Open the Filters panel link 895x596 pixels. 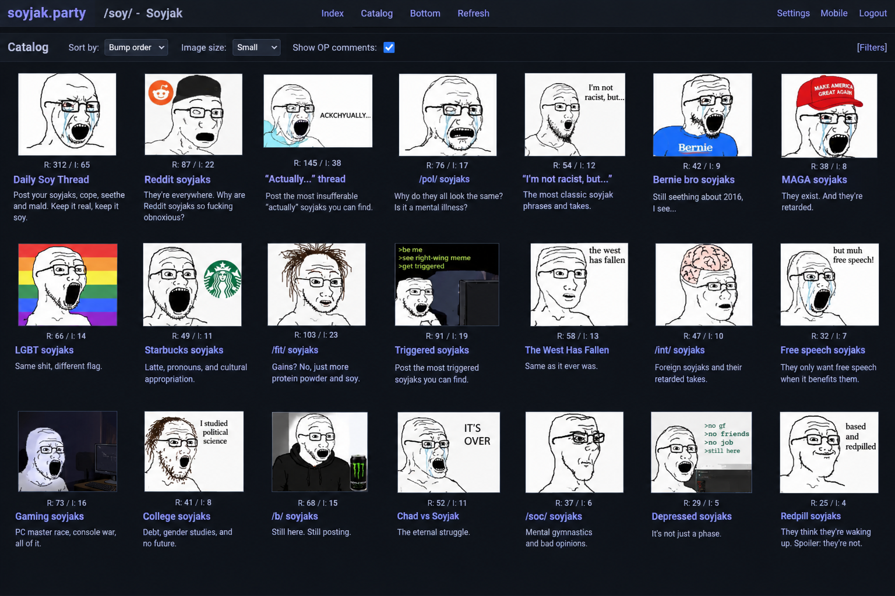pyautogui.click(x=872, y=48)
